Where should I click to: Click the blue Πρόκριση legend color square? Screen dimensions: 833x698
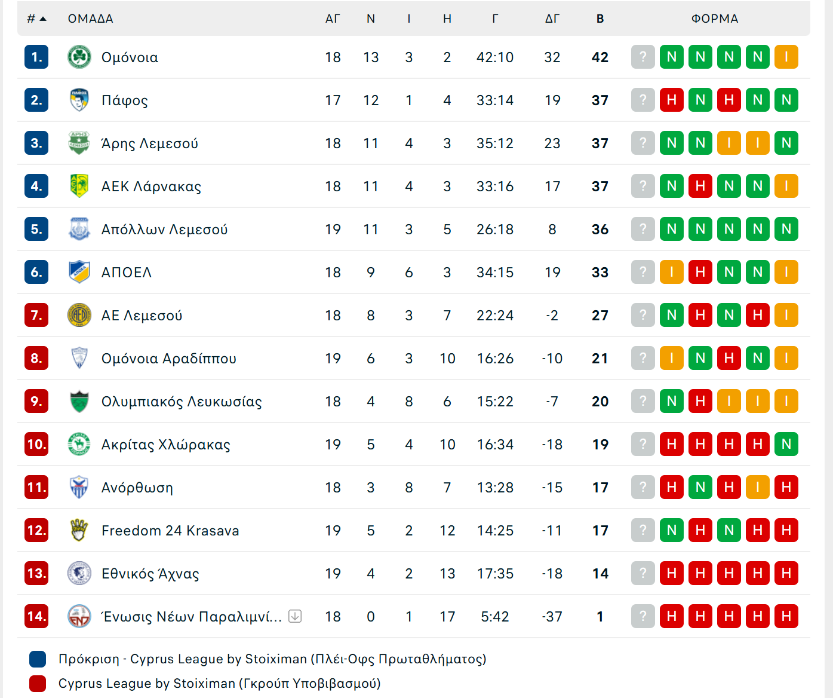point(38,659)
